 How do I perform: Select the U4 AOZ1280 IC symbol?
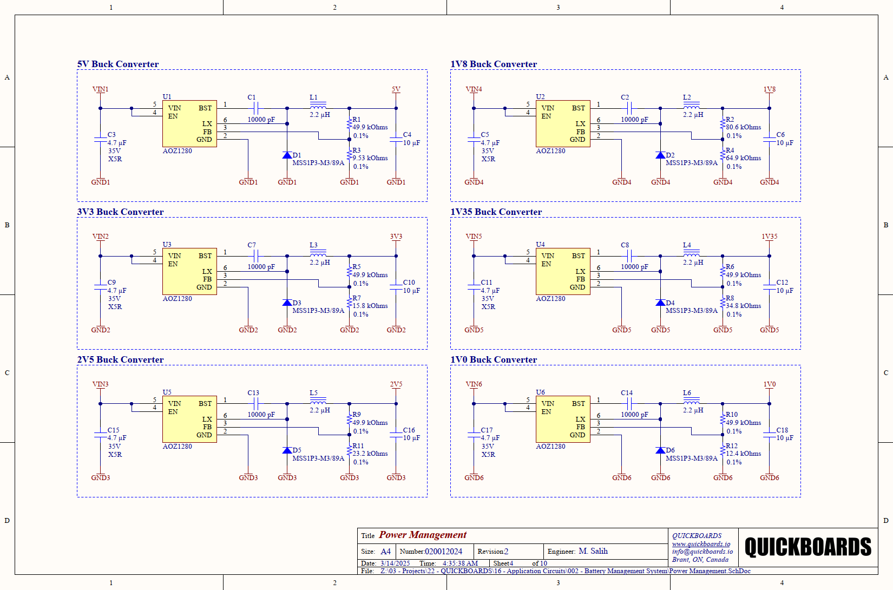coord(563,271)
